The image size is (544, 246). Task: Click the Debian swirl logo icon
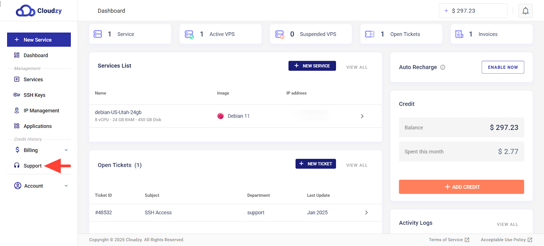220,116
